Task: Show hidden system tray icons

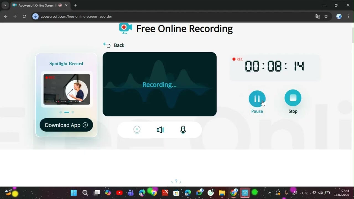Action: pyautogui.click(x=270, y=193)
